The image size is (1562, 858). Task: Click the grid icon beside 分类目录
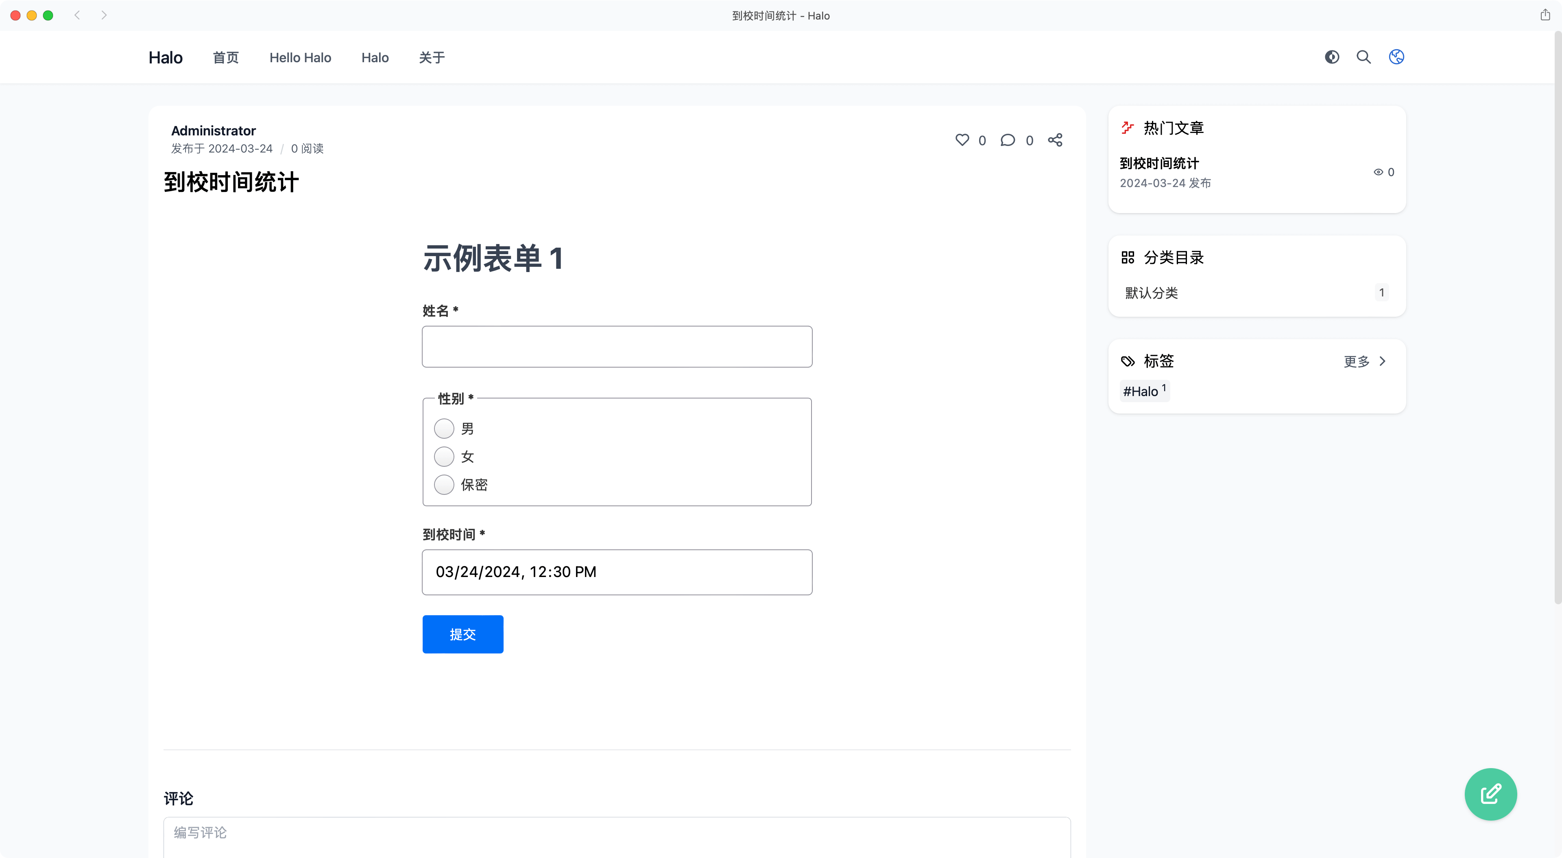pyautogui.click(x=1127, y=258)
